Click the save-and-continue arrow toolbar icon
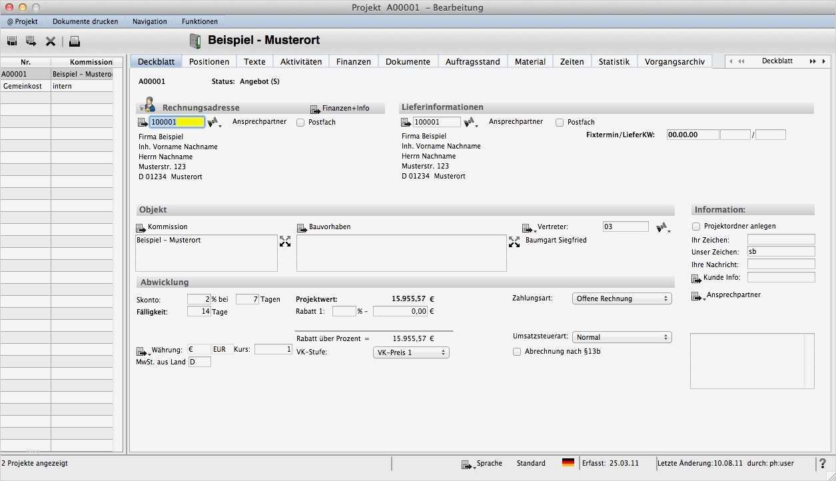Image resolution: width=836 pixels, height=481 pixels. pos(31,41)
